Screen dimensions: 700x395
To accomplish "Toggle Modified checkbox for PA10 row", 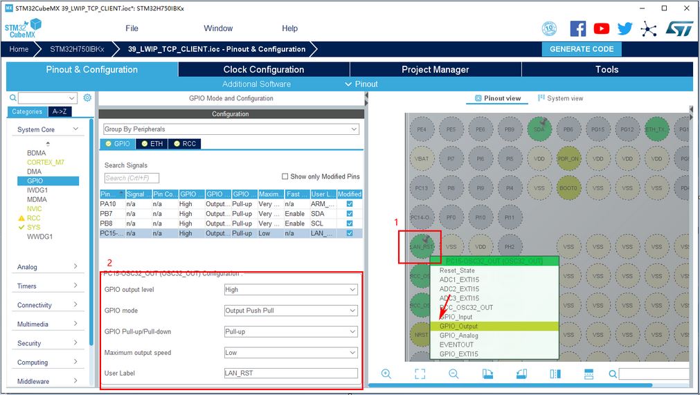I will pyautogui.click(x=349, y=204).
